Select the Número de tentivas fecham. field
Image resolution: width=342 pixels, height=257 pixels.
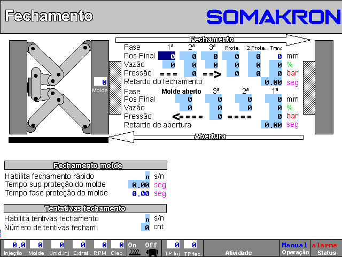pyautogui.click(x=146, y=228)
